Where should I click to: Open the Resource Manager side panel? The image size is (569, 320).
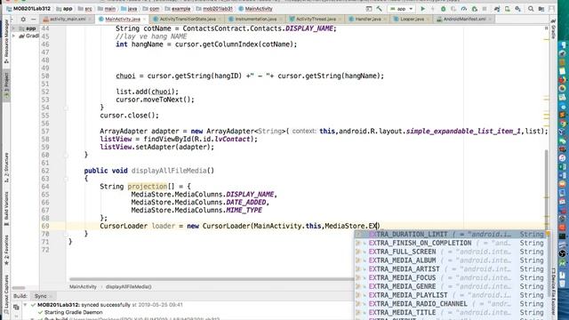tap(6, 42)
